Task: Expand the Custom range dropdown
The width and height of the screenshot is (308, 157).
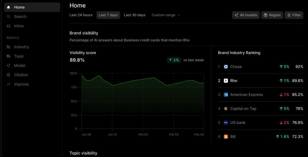Action: tap(166, 15)
